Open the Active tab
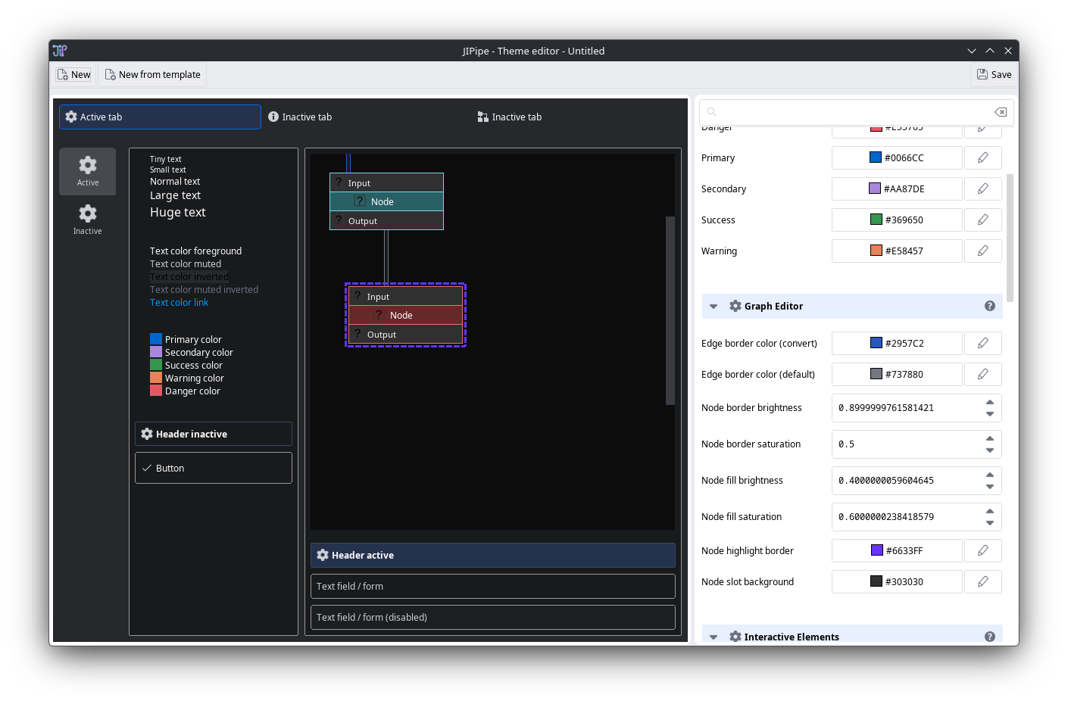The height and width of the screenshot is (704, 1068). pos(160,117)
